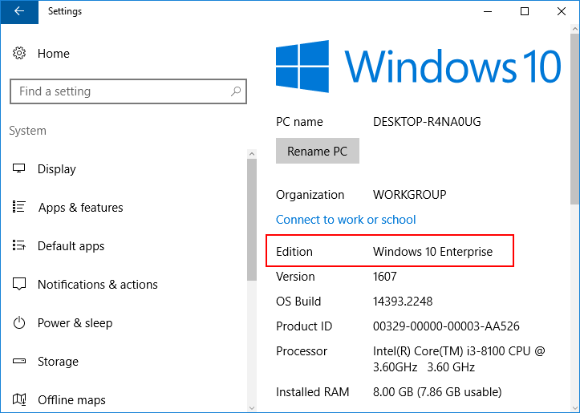Click the sidebar scrollbar thumb

tap(252, 220)
